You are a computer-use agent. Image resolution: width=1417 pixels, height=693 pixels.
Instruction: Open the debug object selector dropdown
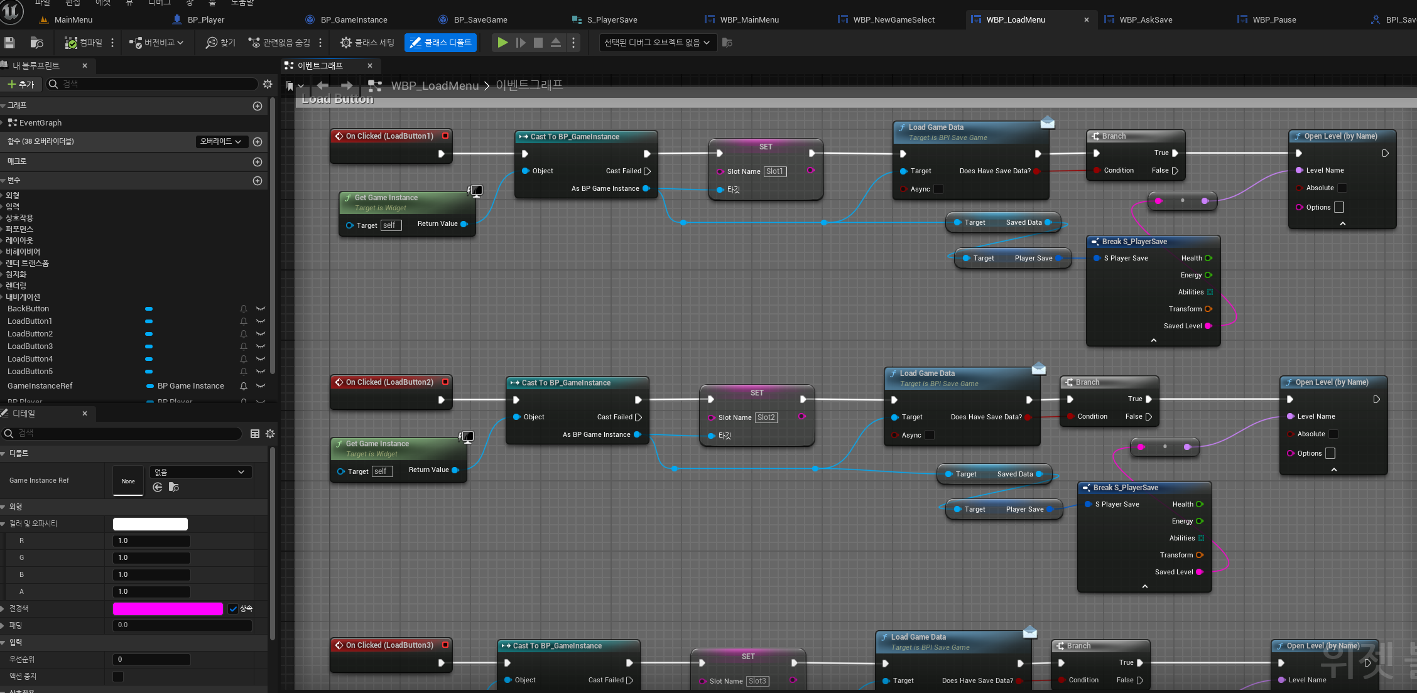[658, 43]
